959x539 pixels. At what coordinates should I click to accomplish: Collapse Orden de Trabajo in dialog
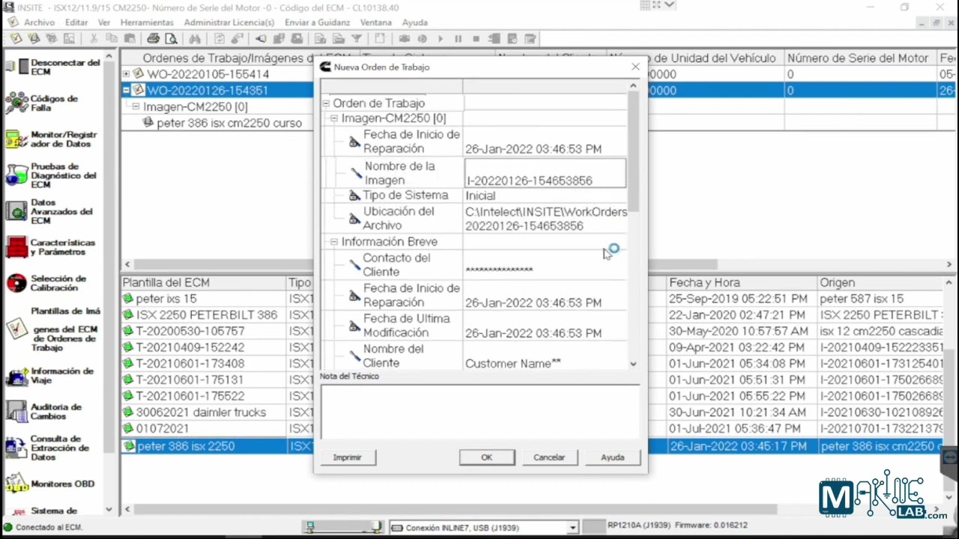pyautogui.click(x=326, y=103)
